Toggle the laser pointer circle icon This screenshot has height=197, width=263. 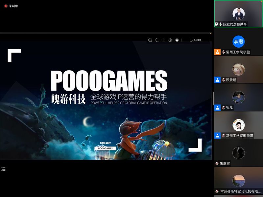point(177,40)
